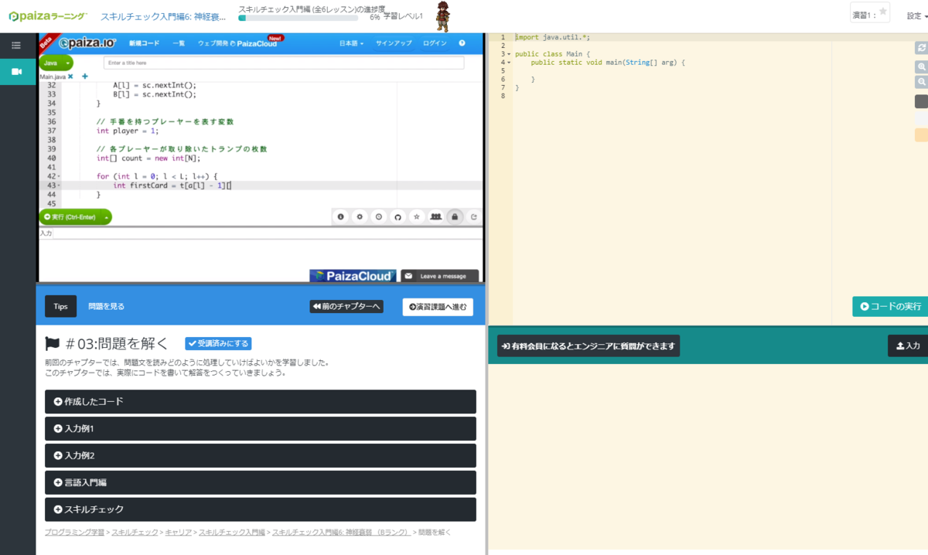The width and height of the screenshot is (928, 555).
Task: Click the zoom-out magnifier on the editor
Action: tap(921, 82)
